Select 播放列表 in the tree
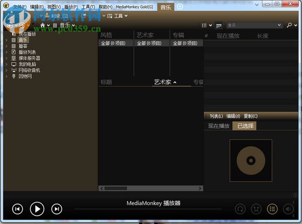This screenshot has width=302, height=224. click(x=27, y=52)
